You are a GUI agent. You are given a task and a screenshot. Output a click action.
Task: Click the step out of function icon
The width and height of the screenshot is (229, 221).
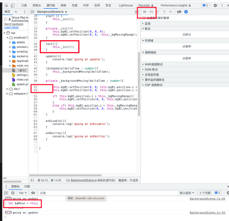click(164, 12)
